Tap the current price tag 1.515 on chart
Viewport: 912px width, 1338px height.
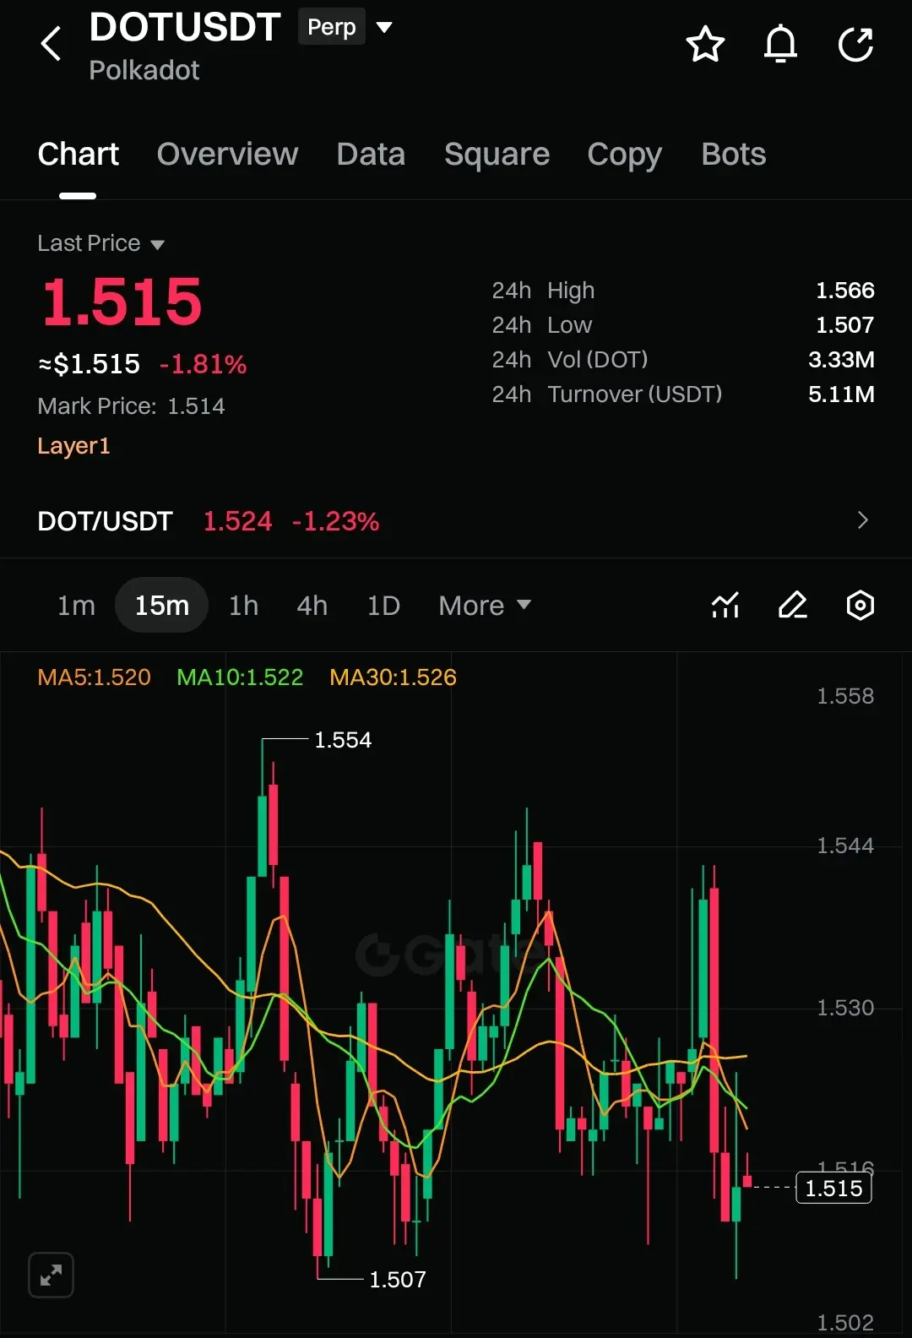pos(833,1188)
